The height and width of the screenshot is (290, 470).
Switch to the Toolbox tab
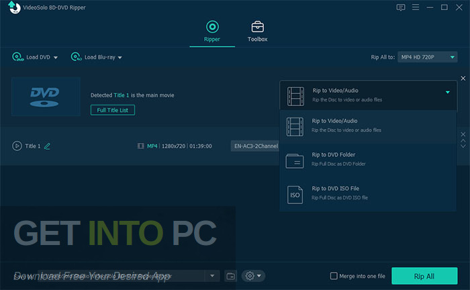click(x=257, y=32)
